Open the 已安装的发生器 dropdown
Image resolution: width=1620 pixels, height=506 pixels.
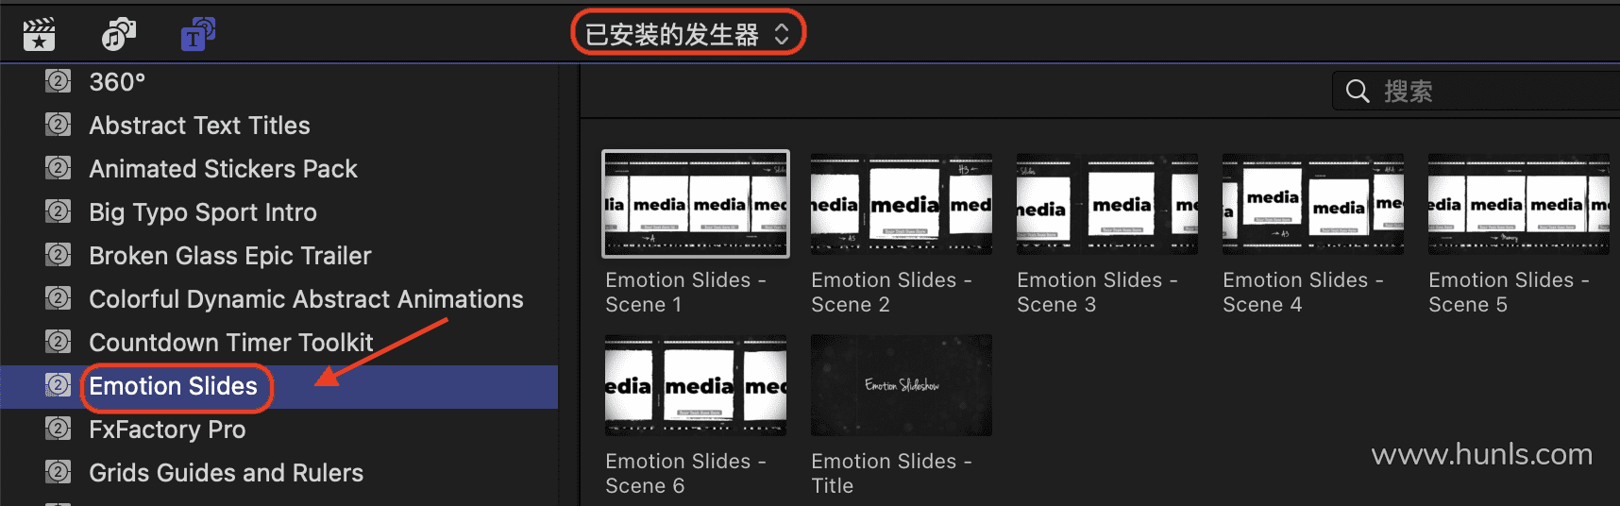pos(687,35)
